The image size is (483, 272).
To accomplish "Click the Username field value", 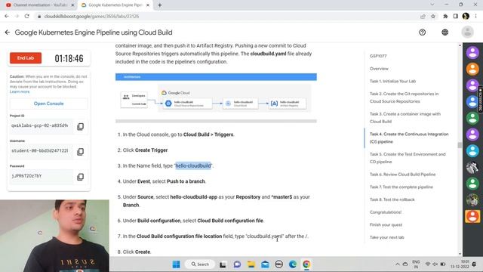I will [x=42, y=151].
